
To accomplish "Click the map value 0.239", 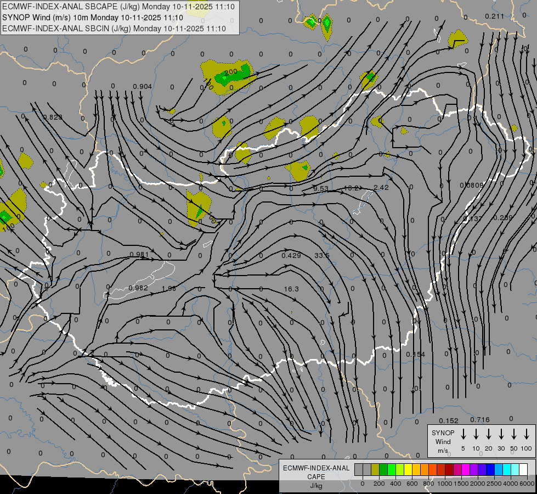I will coord(503,218).
